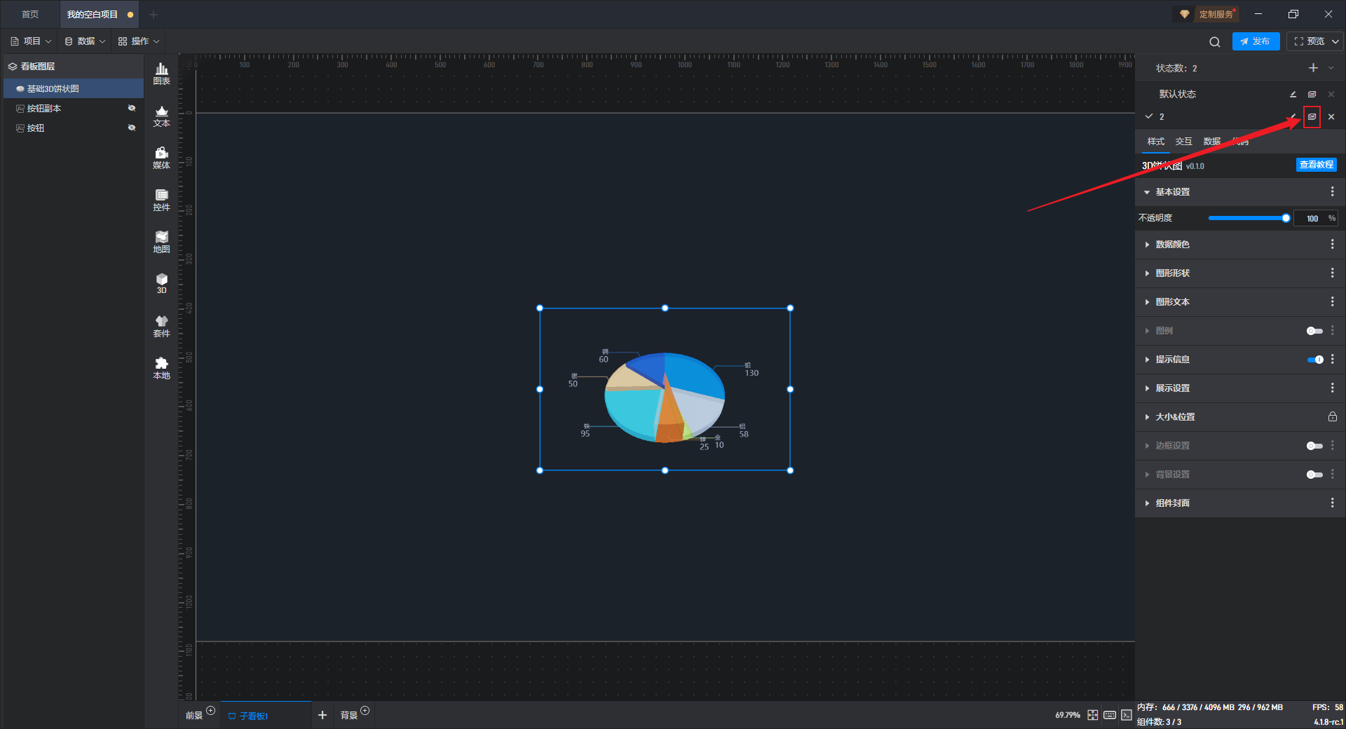Copy state 2 using duplicate icon
The image size is (1346, 729).
pos(1312,116)
